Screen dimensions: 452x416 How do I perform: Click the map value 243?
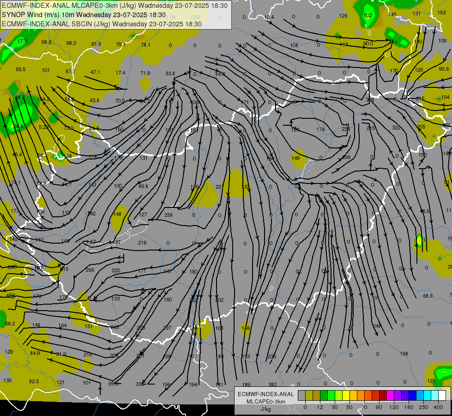click(115, 327)
